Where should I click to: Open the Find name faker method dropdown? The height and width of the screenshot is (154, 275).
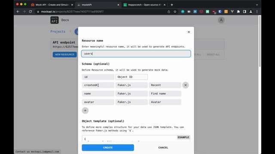point(165,94)
